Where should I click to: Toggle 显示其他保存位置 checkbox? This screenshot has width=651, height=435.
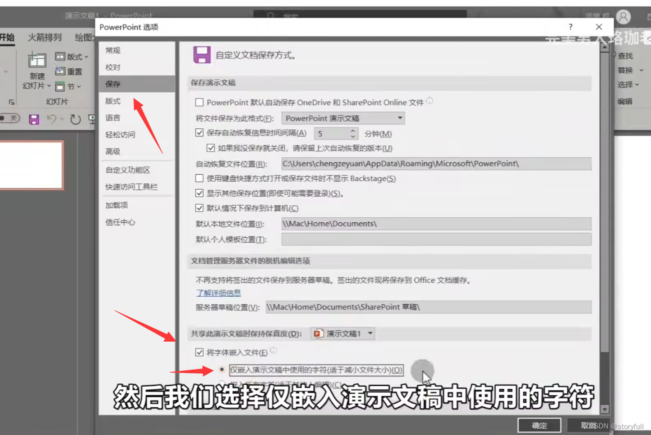pyautogui.click(x=199, y=193)
